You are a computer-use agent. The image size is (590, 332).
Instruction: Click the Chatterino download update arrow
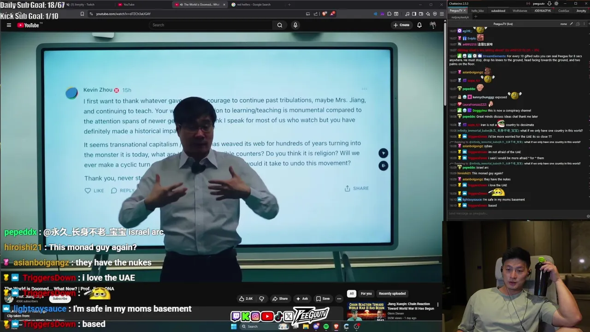click(x=549, y=4)
